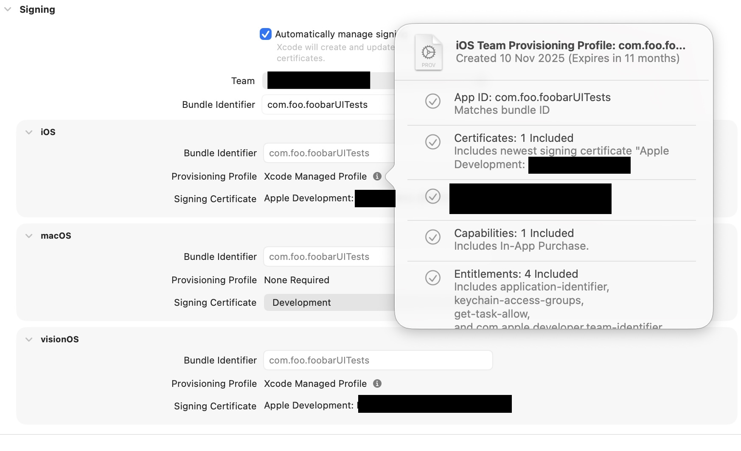Screen dimensions: 741x451
Task: Collapse the macOS signing group
Action: coord(29,236)
